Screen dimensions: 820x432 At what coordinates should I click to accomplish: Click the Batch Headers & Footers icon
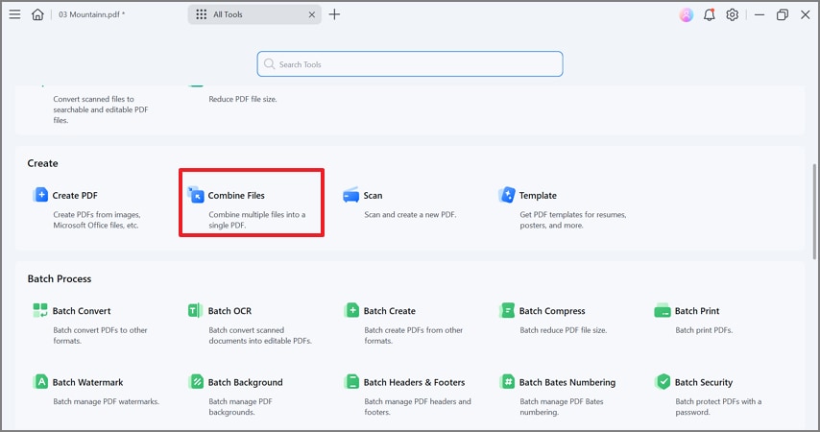(351, 382)
